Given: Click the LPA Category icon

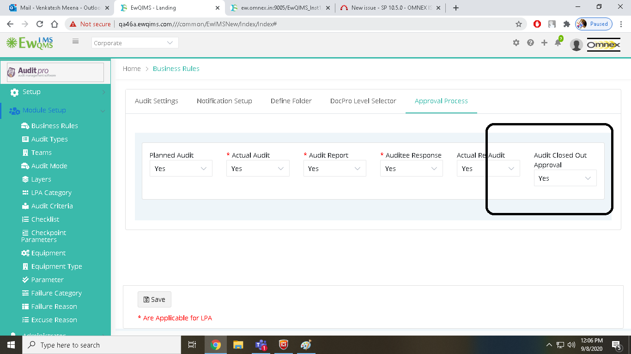Looking at the screenshot, I should 25,193.
